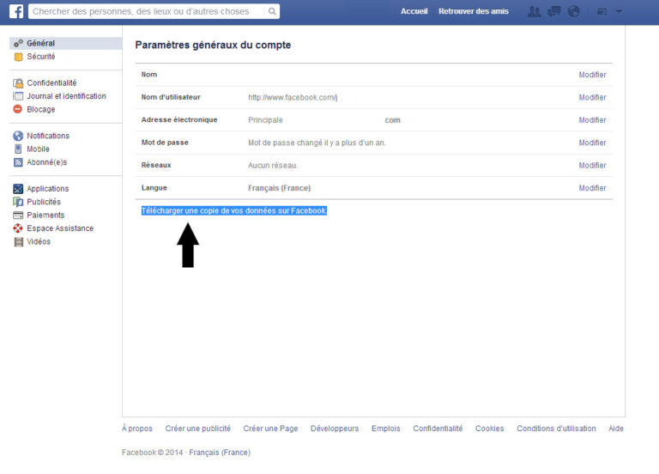Click Retrouver des amis link
The width and height of the screenshot is (659, 474).
[473, 12]
